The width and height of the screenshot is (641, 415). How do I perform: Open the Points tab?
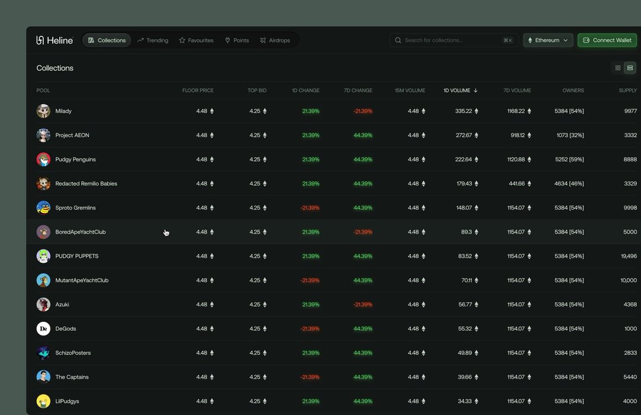[236, 40]
